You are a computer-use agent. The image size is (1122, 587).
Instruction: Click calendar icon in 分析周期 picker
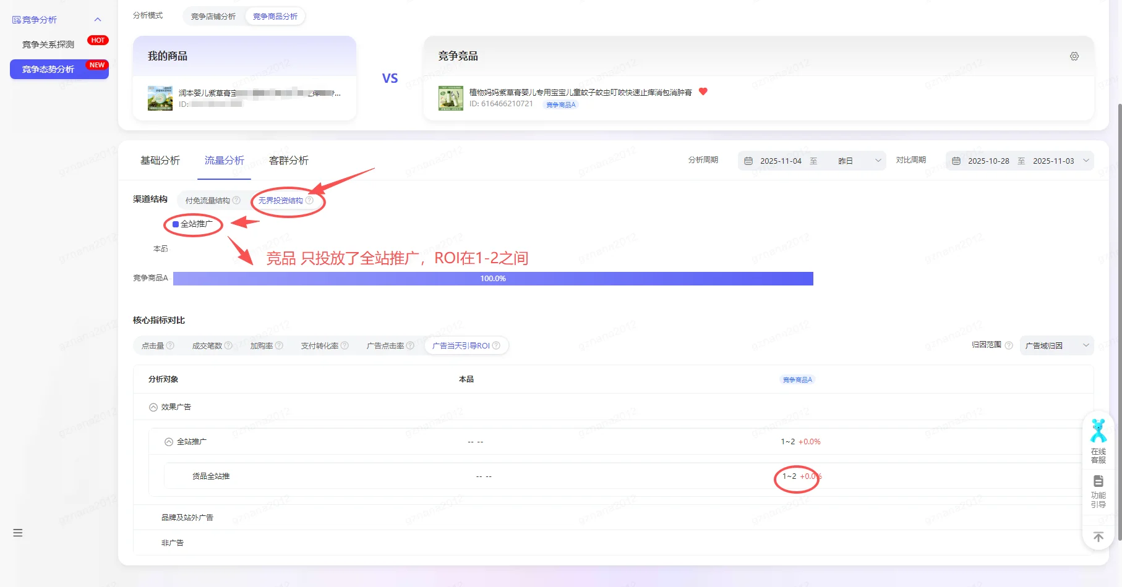[748, 161]
